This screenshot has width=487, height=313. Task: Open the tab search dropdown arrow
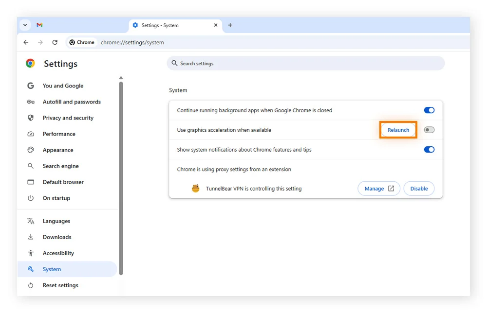coord(25,25)
